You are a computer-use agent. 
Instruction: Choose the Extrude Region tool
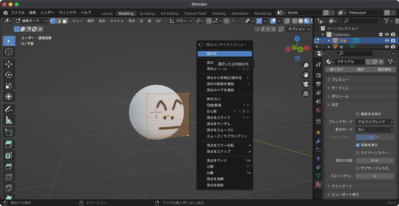point(9,145)
